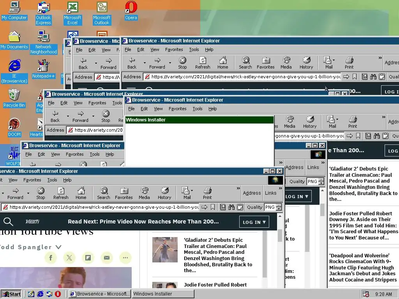Select the Notepad++ desktop icon
The height and width of the screenshot is (299, 399).
pyautogui.click(x=43, y=69)
